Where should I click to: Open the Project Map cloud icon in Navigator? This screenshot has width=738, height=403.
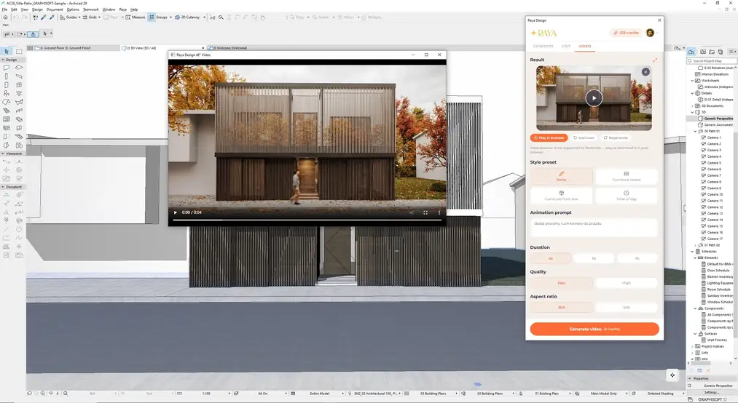point(691,52)
